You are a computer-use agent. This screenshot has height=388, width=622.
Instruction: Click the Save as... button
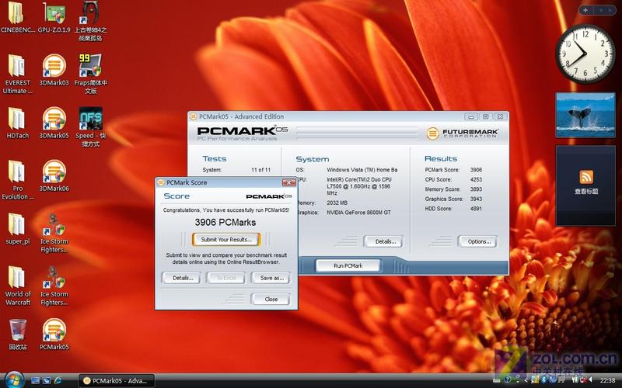(x=271, y=278)
